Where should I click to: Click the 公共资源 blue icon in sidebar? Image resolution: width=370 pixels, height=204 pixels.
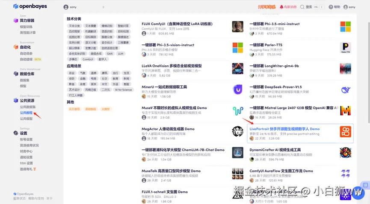(15, 100)
